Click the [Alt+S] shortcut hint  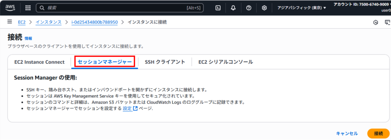coord(194,8)
